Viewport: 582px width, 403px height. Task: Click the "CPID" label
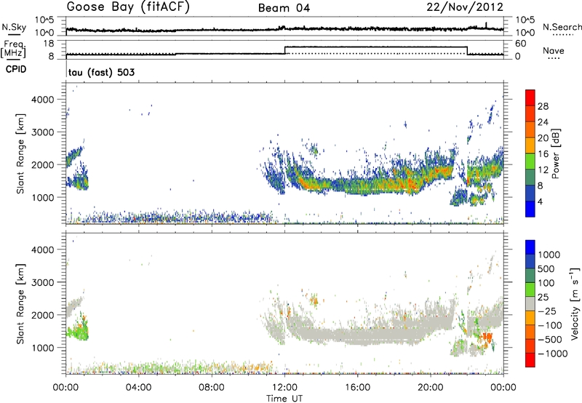(16, 69)
